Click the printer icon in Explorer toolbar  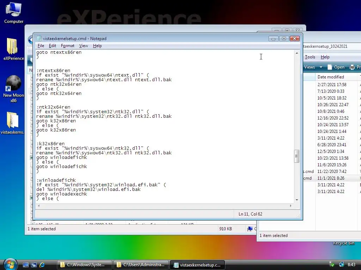(x=352, y=67)
